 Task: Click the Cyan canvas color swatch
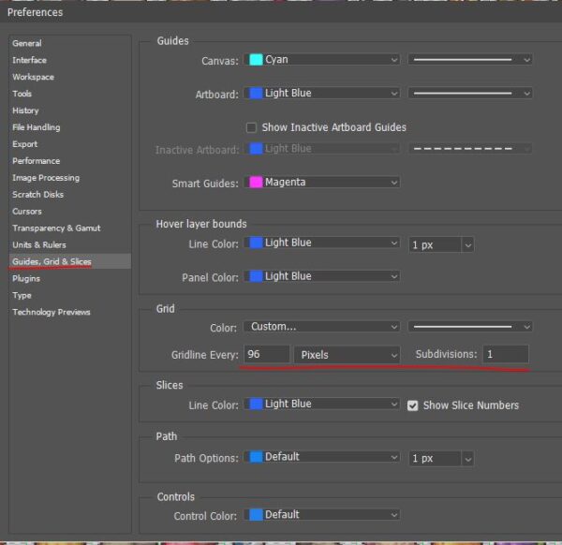point(256,60)
